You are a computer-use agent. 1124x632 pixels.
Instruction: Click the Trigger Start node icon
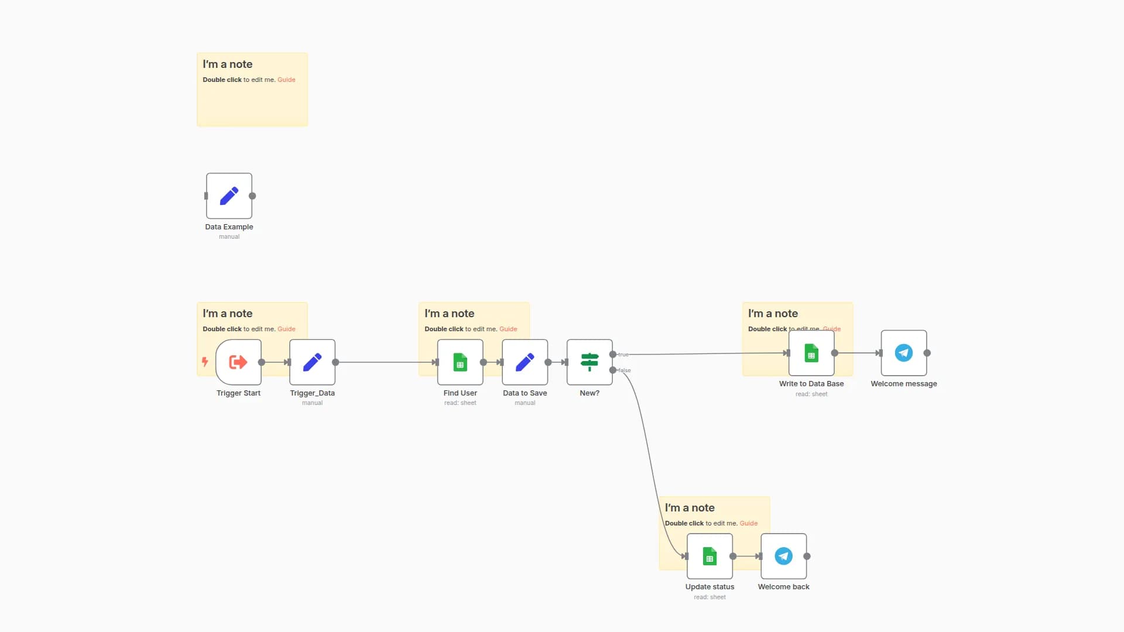click(x=238, y=362)
